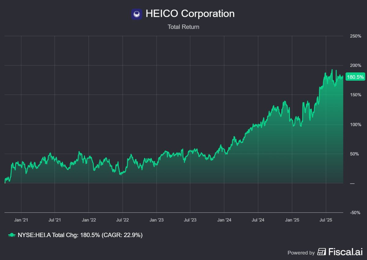Image resolution: width=367 pixels, height=260 pixels.
Task: Click the Powered by text
Action: click(x=301, y=253)
